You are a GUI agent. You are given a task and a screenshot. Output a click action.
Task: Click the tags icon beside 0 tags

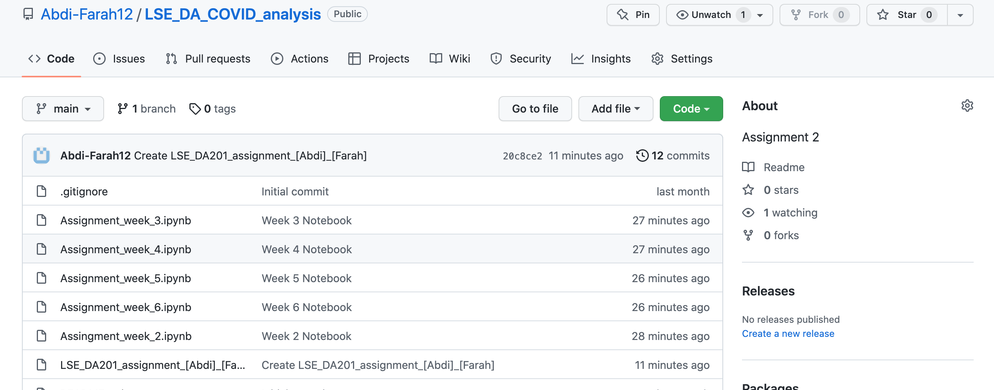[195, 108]
